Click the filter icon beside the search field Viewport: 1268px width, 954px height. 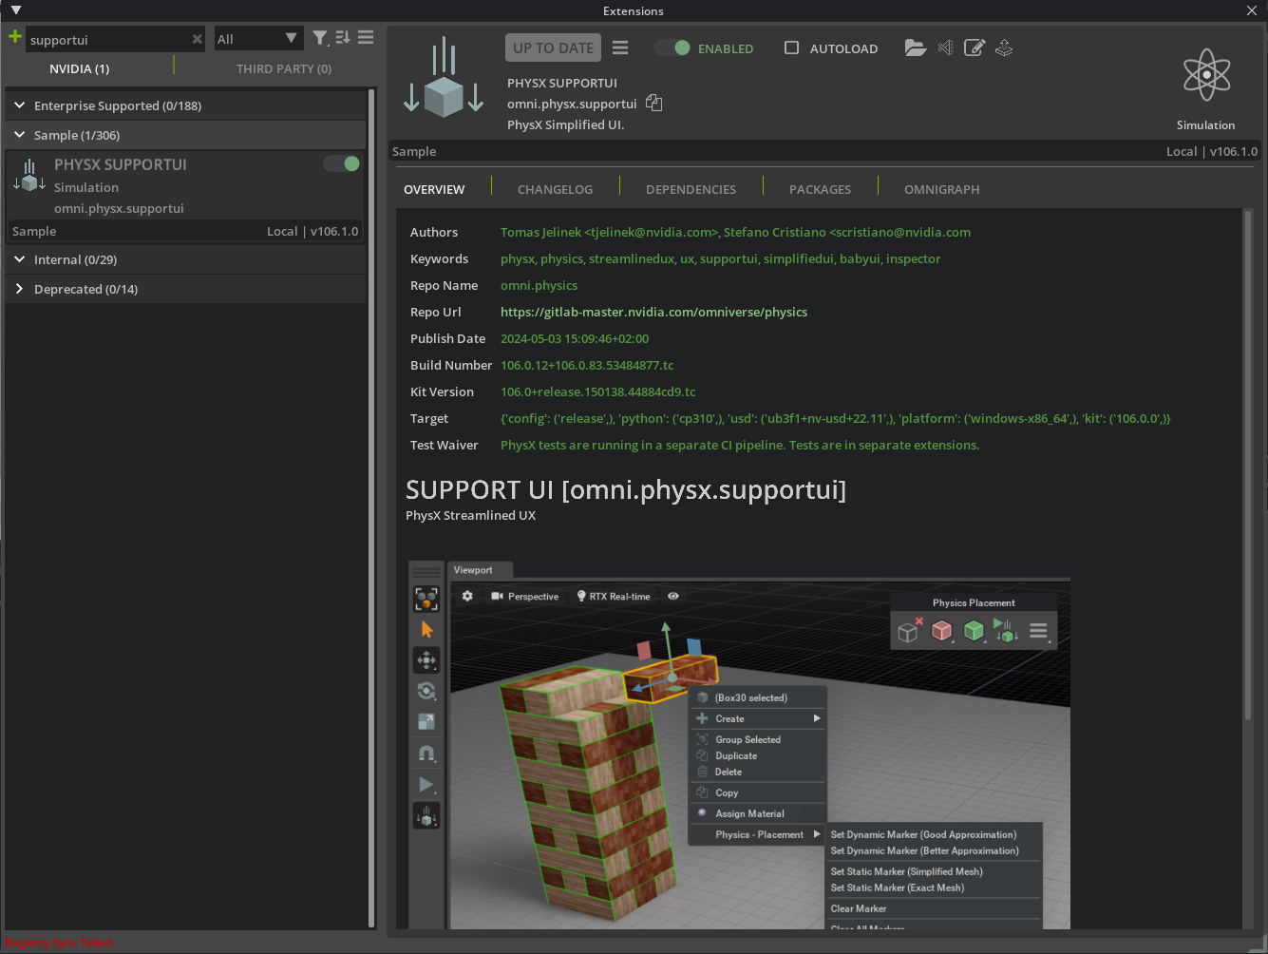(320, 39)
